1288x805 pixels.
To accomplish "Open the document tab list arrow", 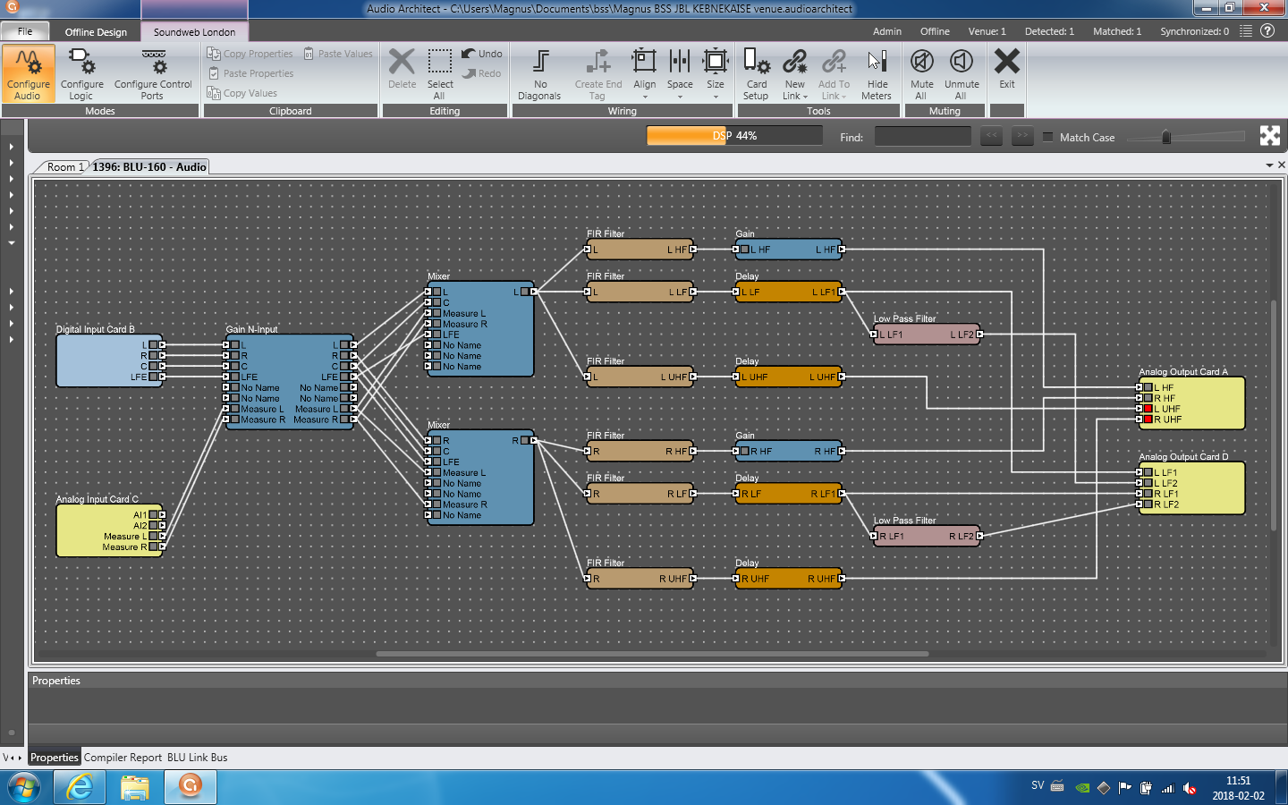I will [1269, 165].
